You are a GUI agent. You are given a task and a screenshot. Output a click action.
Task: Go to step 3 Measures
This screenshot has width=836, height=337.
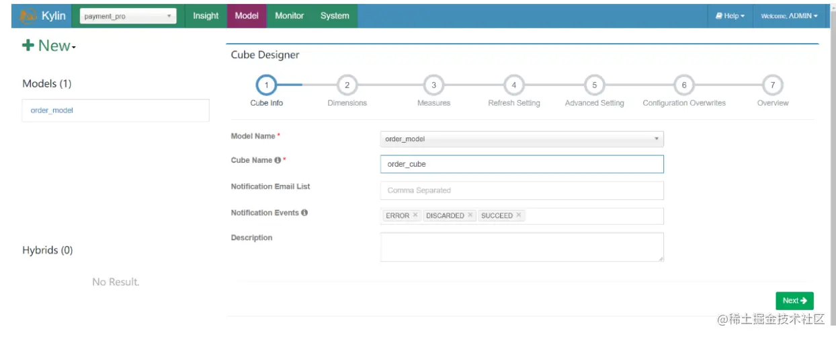pyautogui.click(x=433, y=85)
